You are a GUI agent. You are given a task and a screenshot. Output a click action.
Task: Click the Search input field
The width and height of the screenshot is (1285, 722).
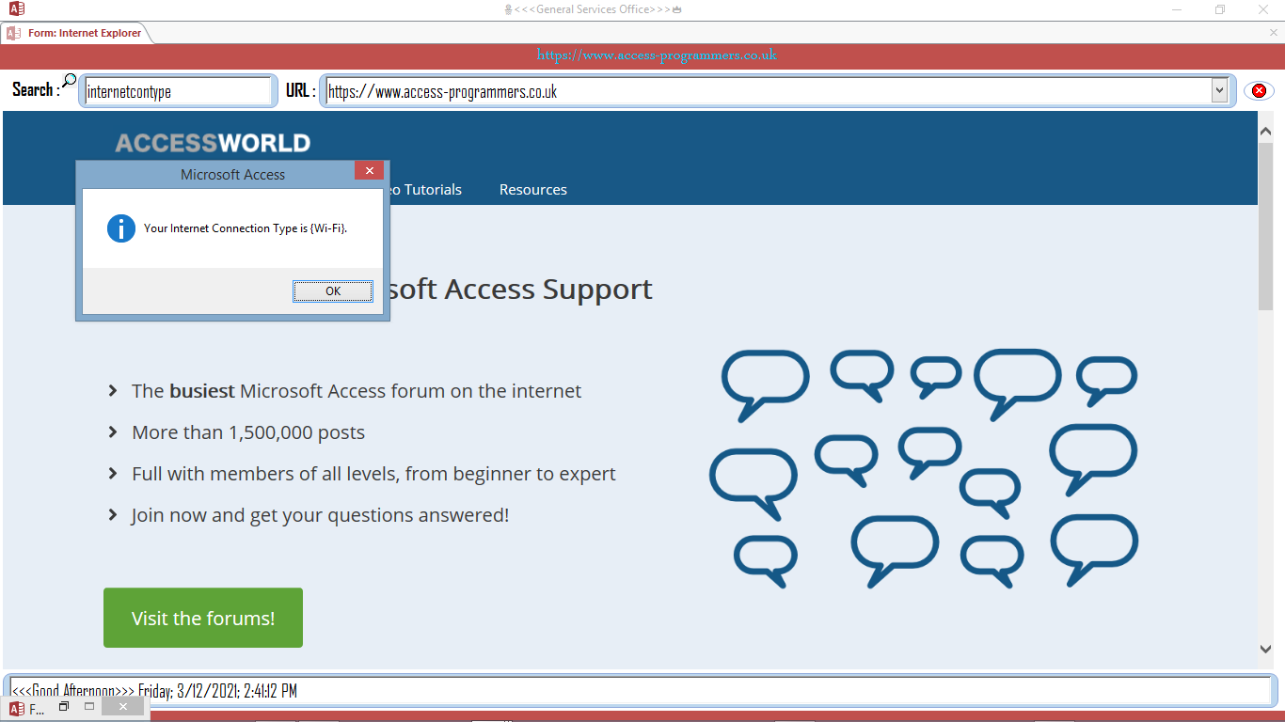[x=178, y=91]
